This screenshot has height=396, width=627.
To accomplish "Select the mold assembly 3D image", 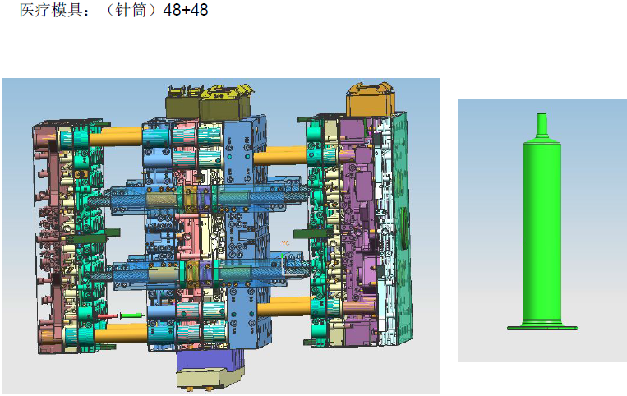I will [x=220, y=236].
